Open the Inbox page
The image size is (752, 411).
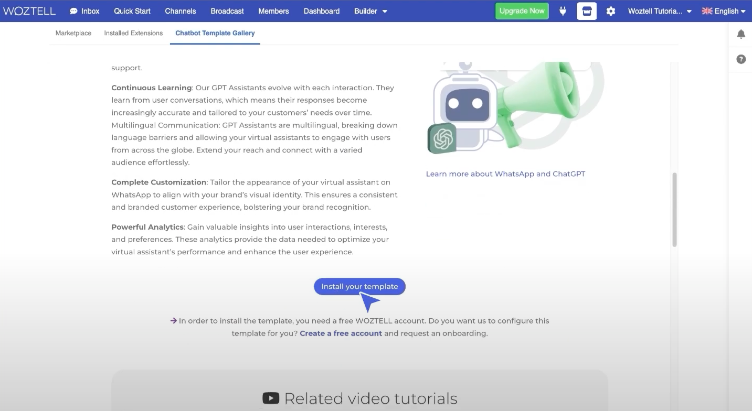click(84, 11)
